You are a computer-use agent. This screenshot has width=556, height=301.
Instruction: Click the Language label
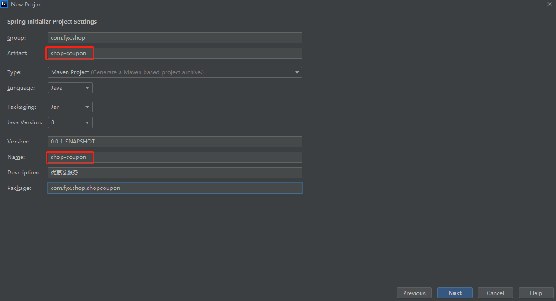(21, 88)
